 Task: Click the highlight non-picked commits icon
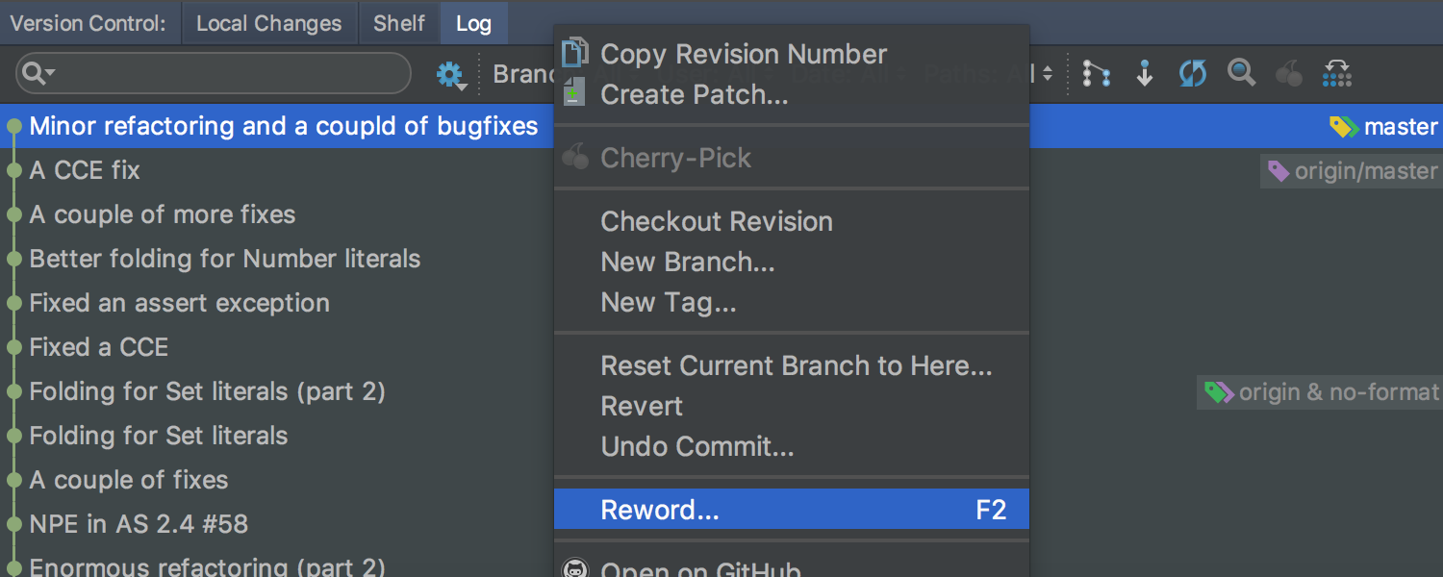tap(1337, 74)
